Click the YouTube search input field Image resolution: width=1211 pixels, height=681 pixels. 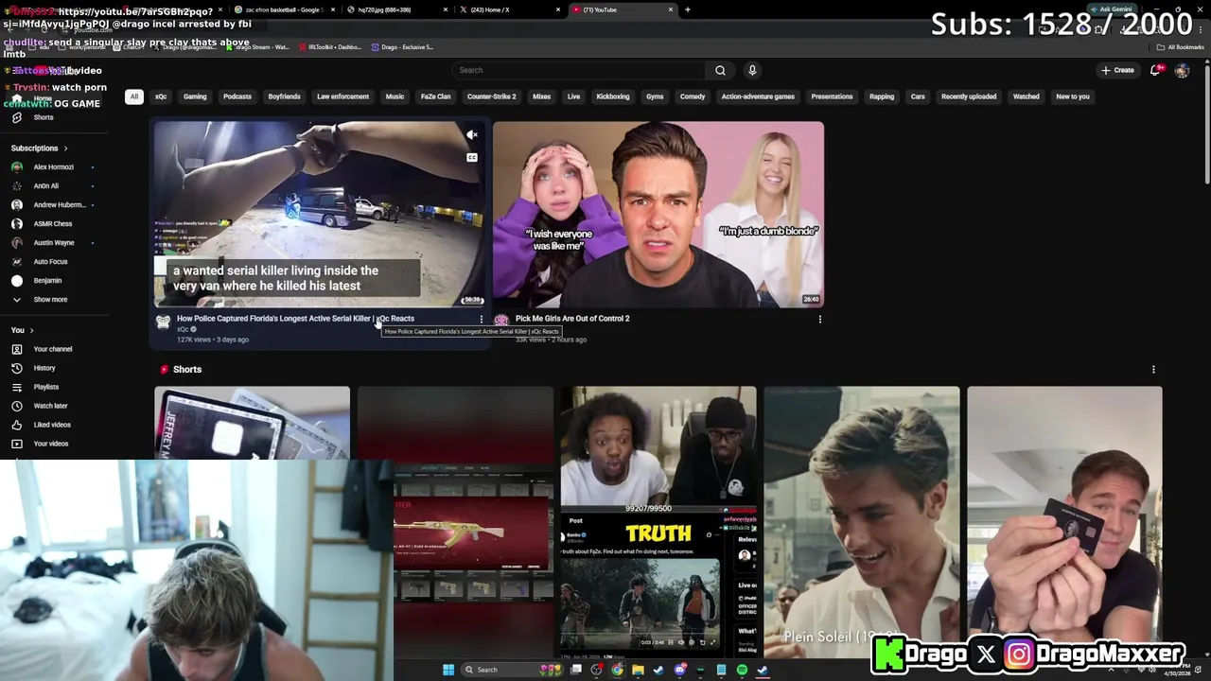[x=579, y=70]
